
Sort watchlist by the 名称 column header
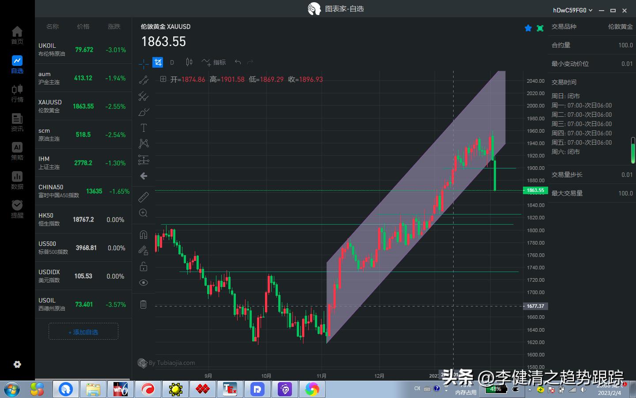[x=53, y=27]
